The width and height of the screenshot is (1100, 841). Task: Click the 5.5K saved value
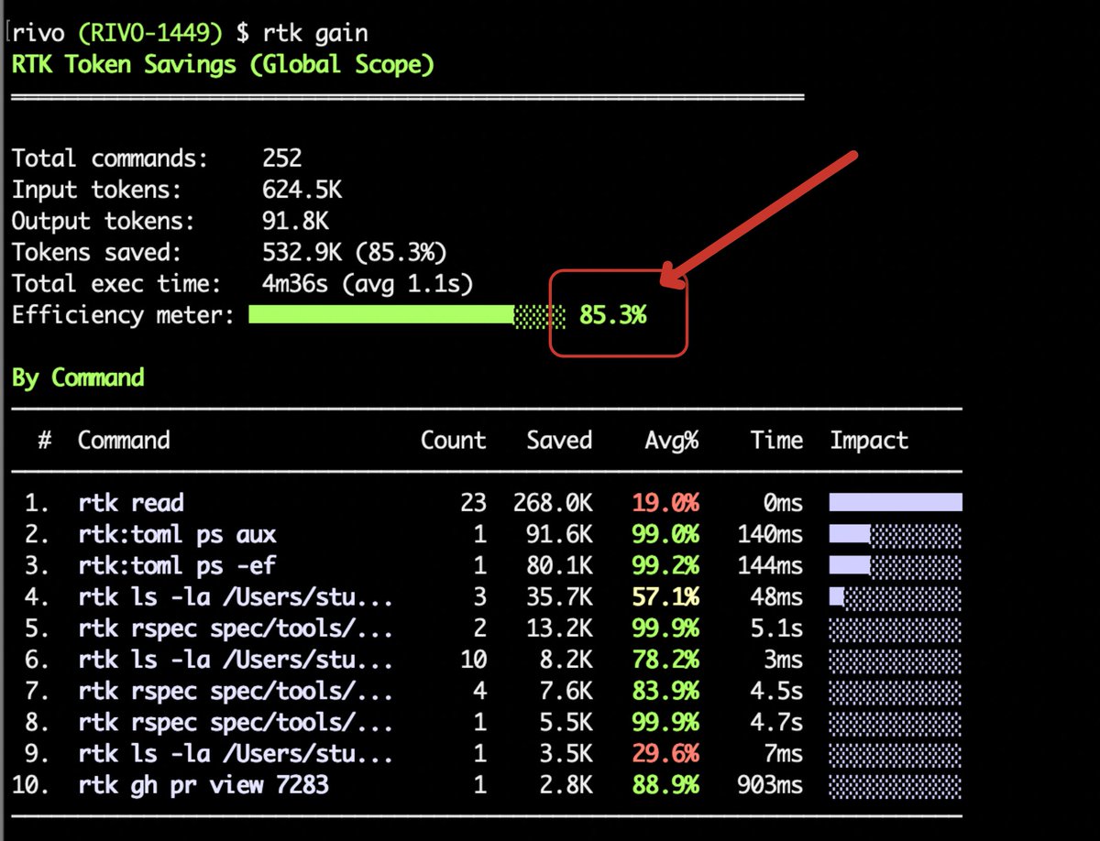[x=566, y=722]
